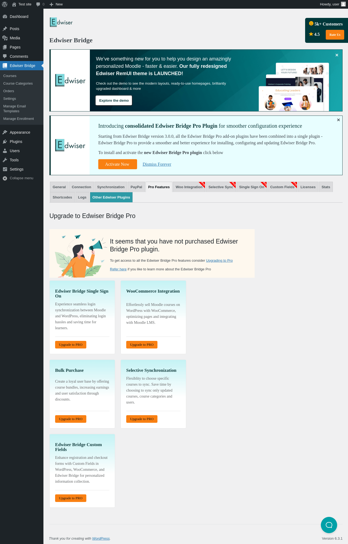Open the Courses submenu item

[x=10, y=76]
